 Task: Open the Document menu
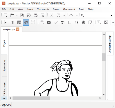click(69, 9)
